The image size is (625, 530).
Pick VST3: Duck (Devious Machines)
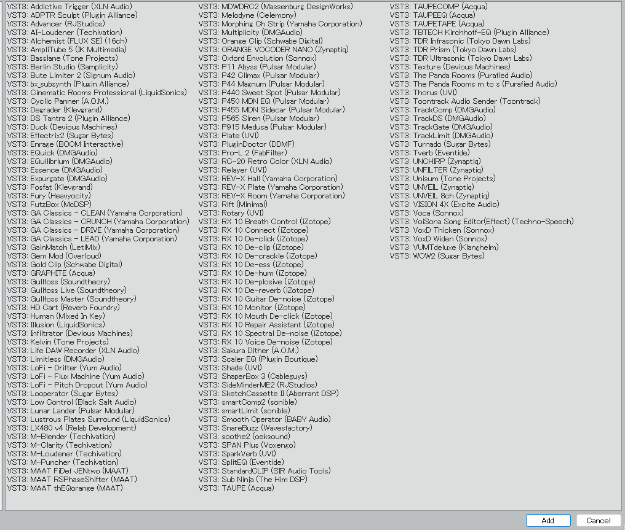tap(62, 127)
